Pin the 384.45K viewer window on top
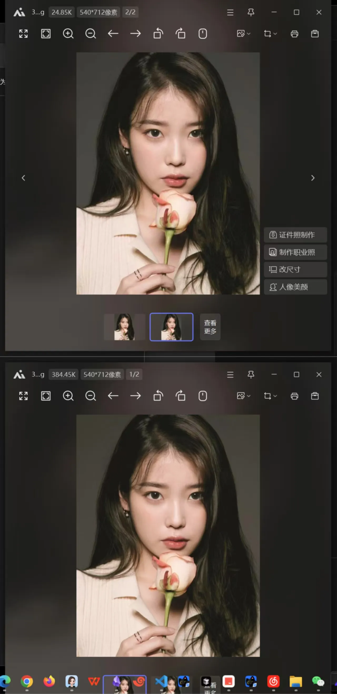This screenshot has height=694, width=337. click(251, 375)
